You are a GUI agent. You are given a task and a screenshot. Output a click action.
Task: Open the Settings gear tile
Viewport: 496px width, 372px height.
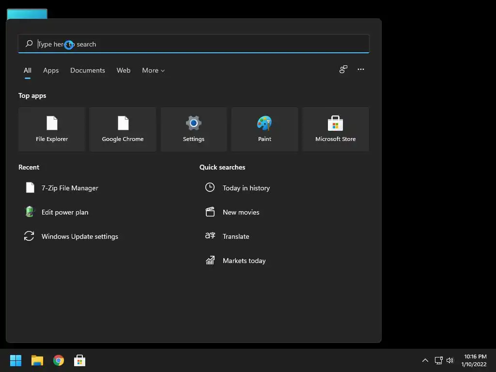coord(194,129)
